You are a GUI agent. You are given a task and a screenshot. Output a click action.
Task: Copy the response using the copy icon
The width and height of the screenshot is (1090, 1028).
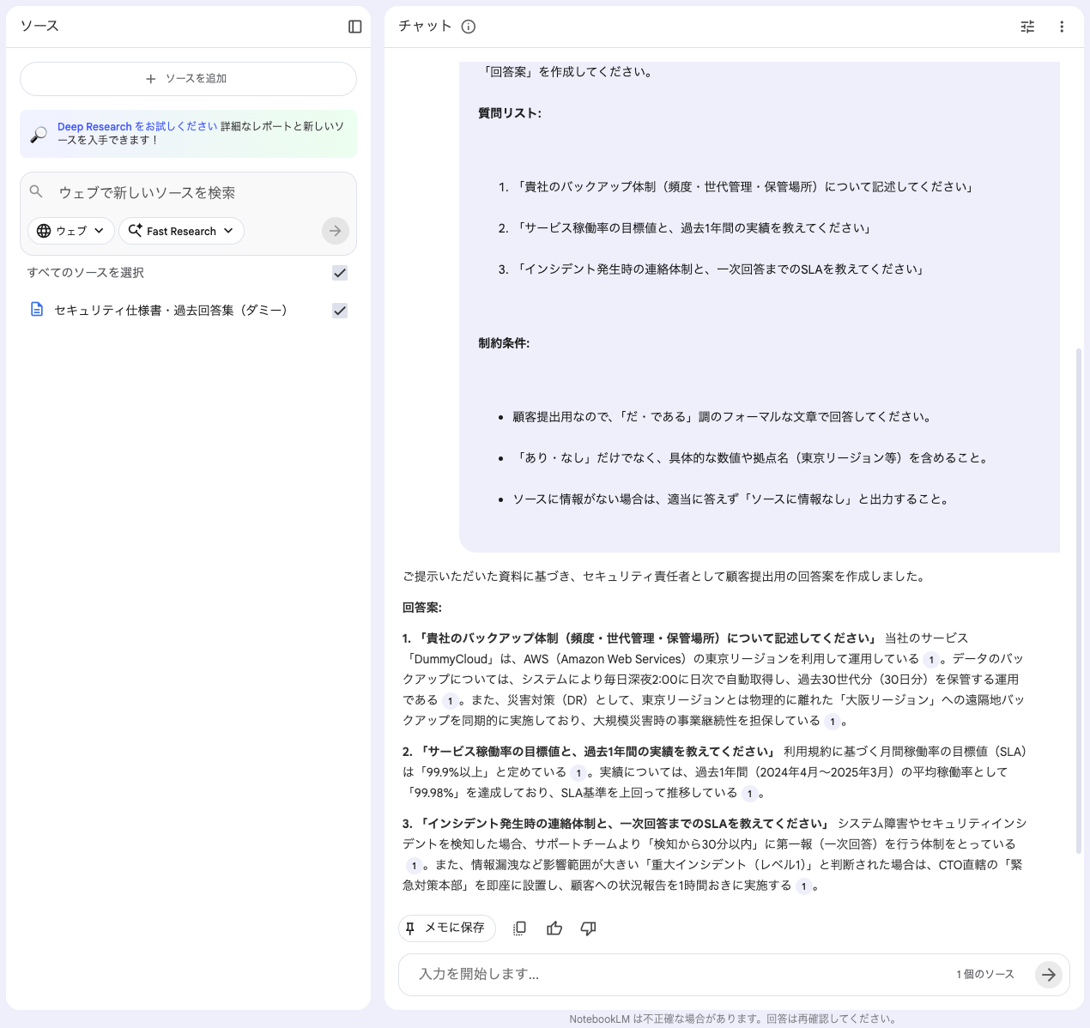(519, 928)
